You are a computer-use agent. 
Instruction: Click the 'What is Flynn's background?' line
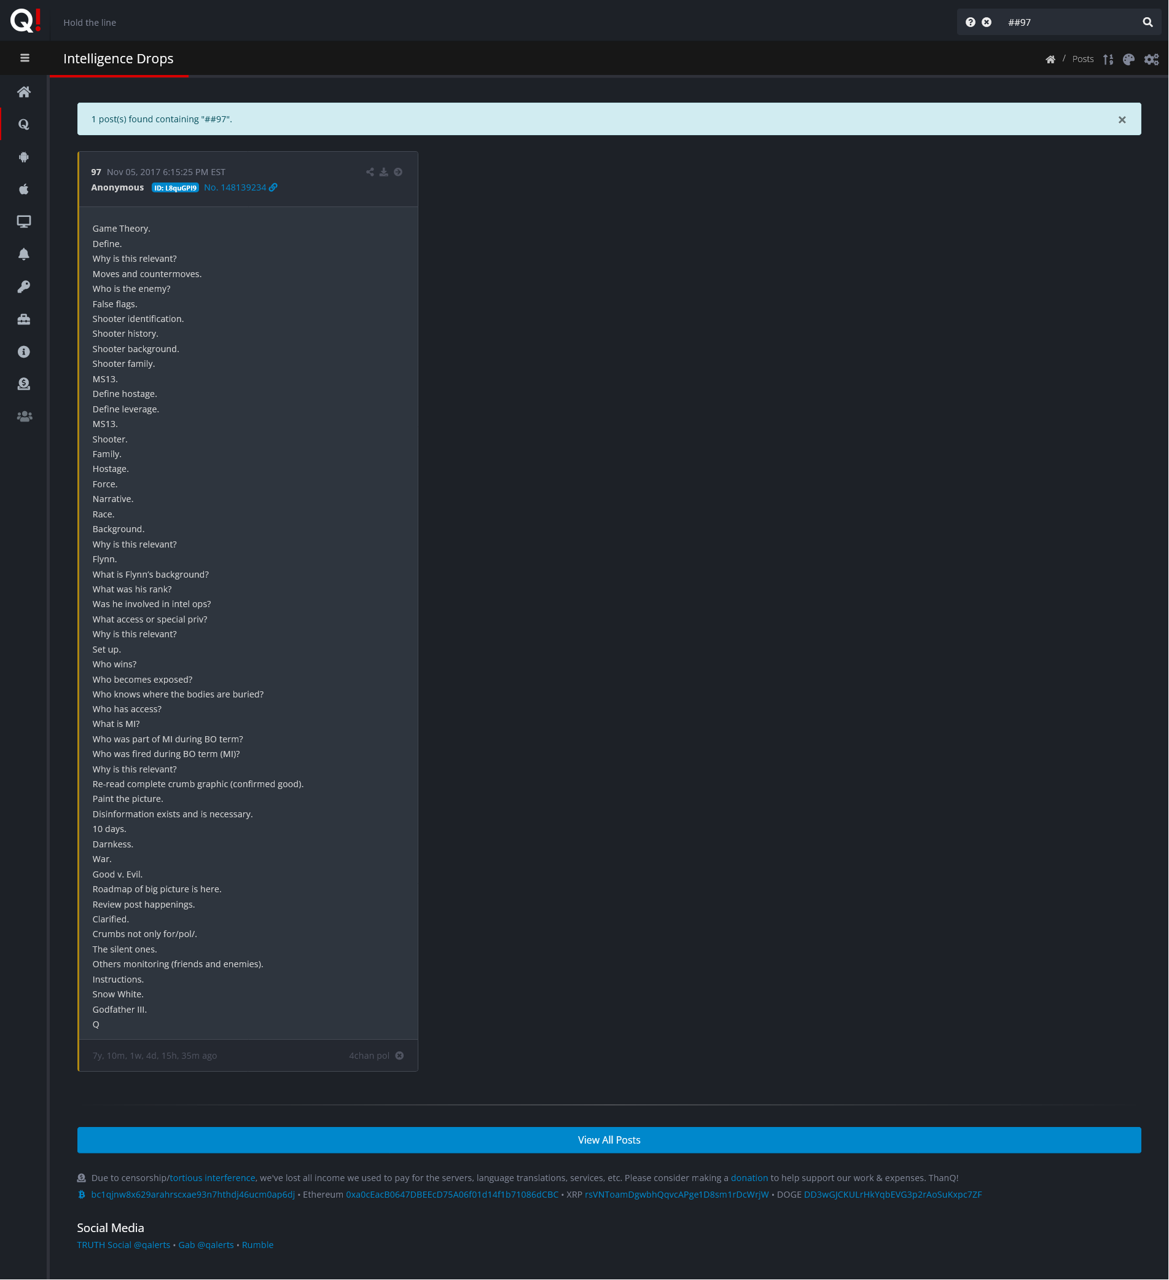pyautogui.click(x=151, y=575)
